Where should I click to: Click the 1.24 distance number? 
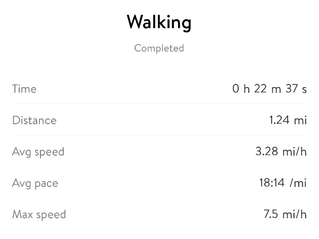click(x=279, y=120)
